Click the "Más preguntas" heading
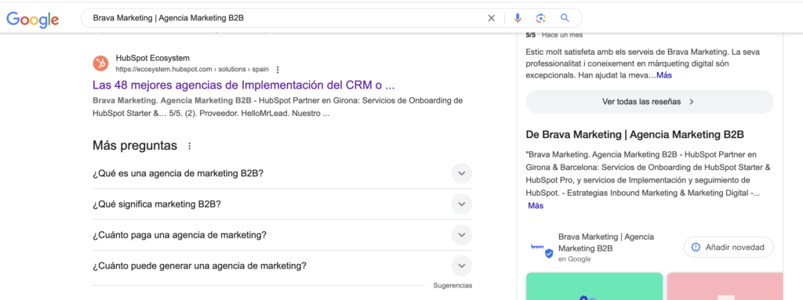The width and height of the screenshot is (803, 300). pos(135,146)
